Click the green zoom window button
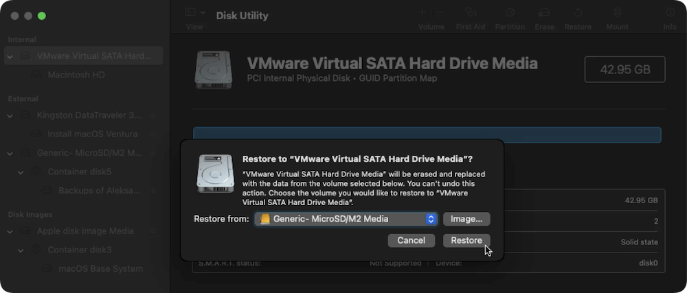687x293 pixels. point(42,16)
